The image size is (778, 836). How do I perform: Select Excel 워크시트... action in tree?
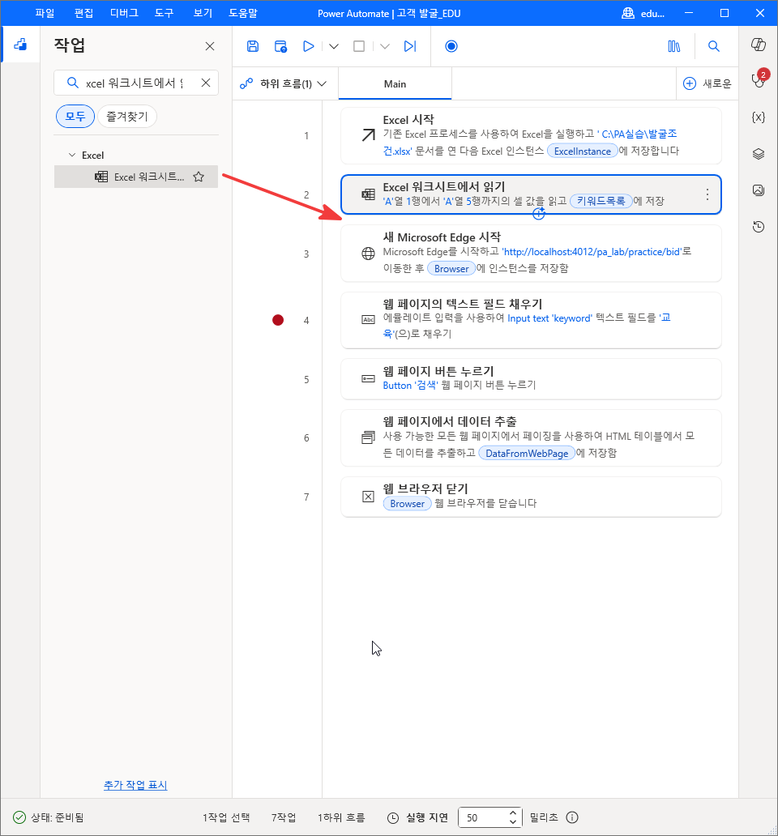tap(136, 177)
